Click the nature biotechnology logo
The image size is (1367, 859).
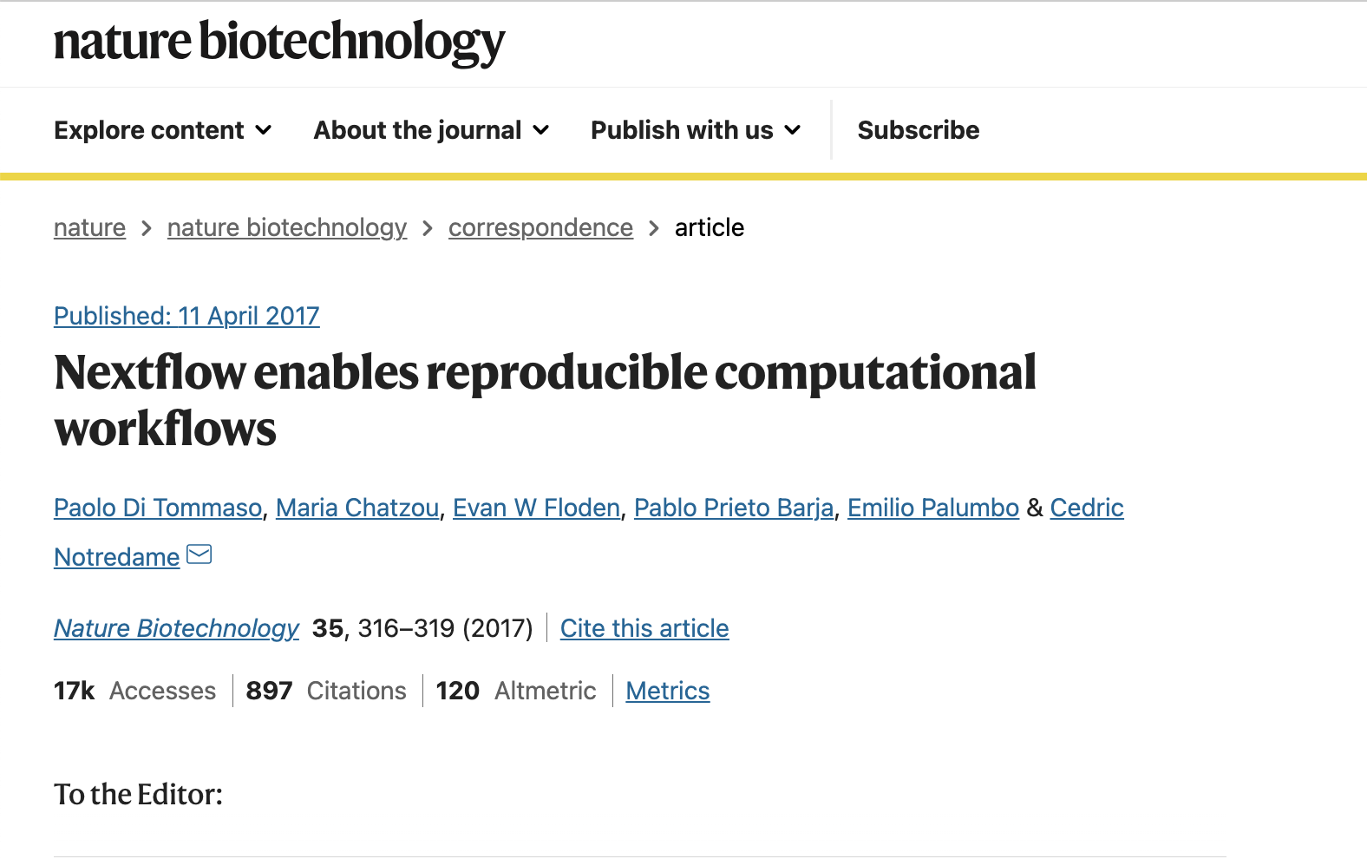(x=279, y=43)
